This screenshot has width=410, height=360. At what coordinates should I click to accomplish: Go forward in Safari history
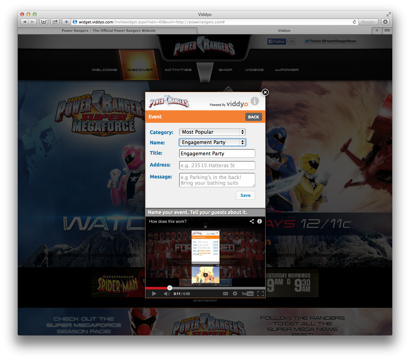[33, 22]
